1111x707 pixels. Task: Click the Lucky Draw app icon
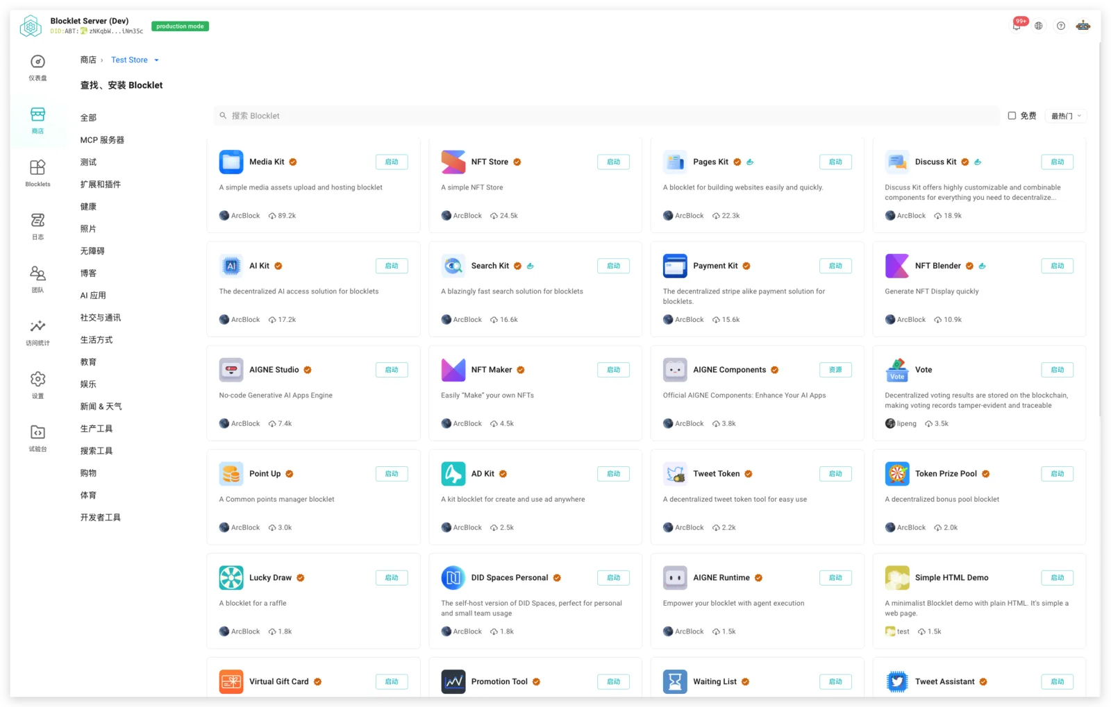(231, 578)
